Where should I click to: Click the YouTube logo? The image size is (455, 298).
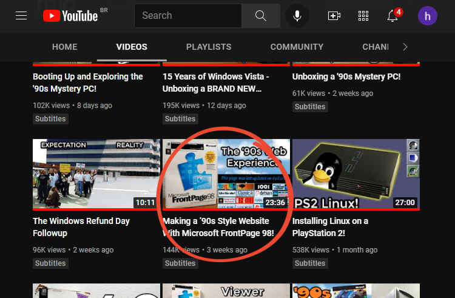(x=70, y=16)
